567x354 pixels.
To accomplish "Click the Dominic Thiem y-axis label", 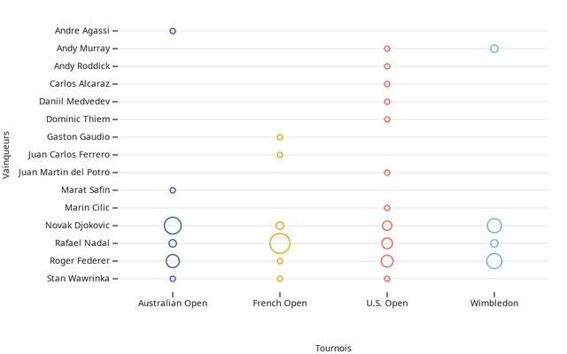I will point(77,119).
